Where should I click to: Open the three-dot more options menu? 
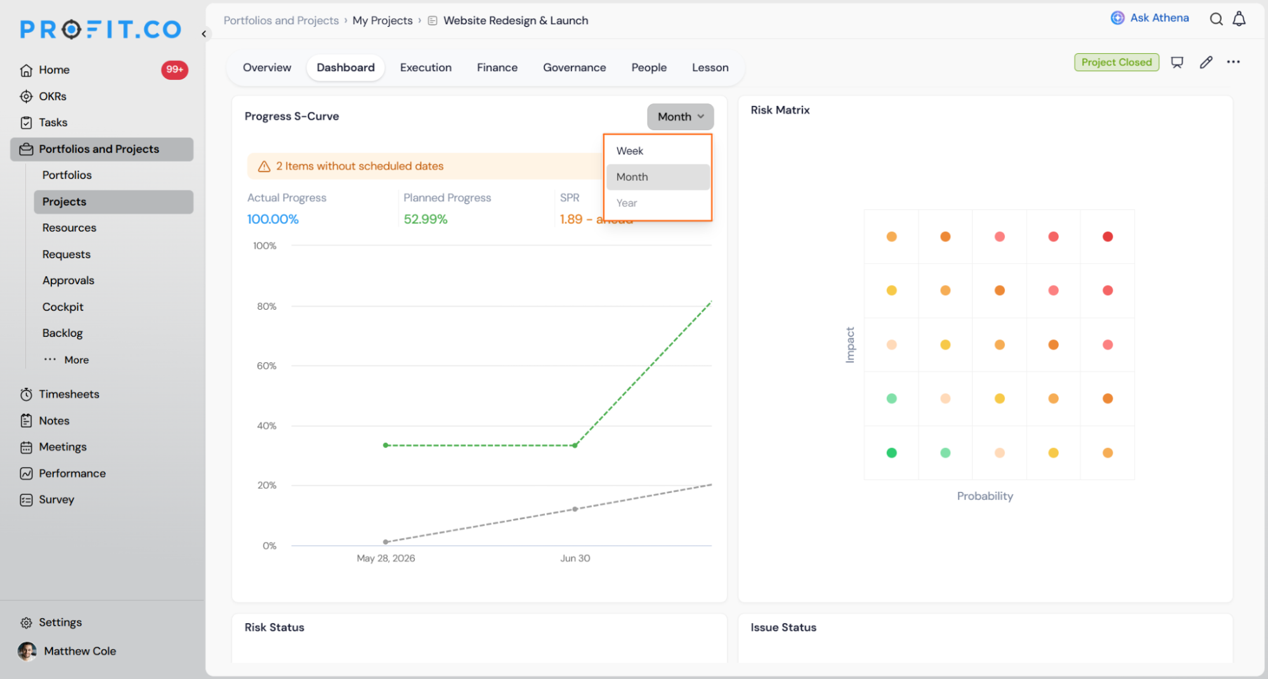click(1233, 62)
